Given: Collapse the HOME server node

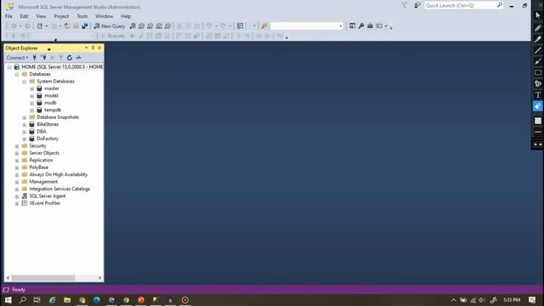Looking at the screenshot, I should (9, 67).
